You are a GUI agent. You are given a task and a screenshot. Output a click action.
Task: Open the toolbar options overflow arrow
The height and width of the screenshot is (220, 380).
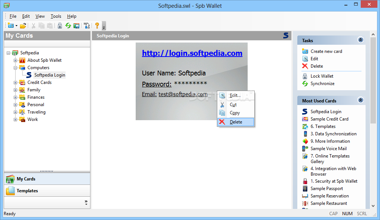pyautogui.click(x=104, y=26)
